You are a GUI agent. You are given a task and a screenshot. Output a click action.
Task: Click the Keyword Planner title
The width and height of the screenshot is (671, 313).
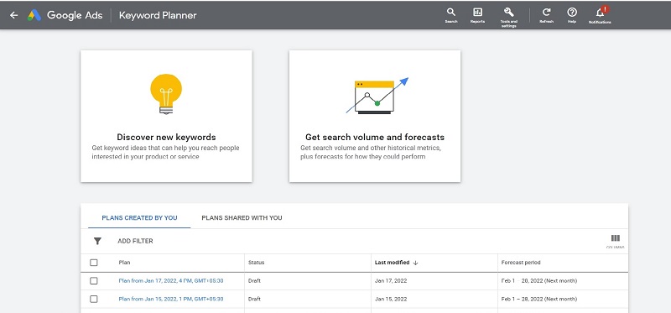click(158, 15)
